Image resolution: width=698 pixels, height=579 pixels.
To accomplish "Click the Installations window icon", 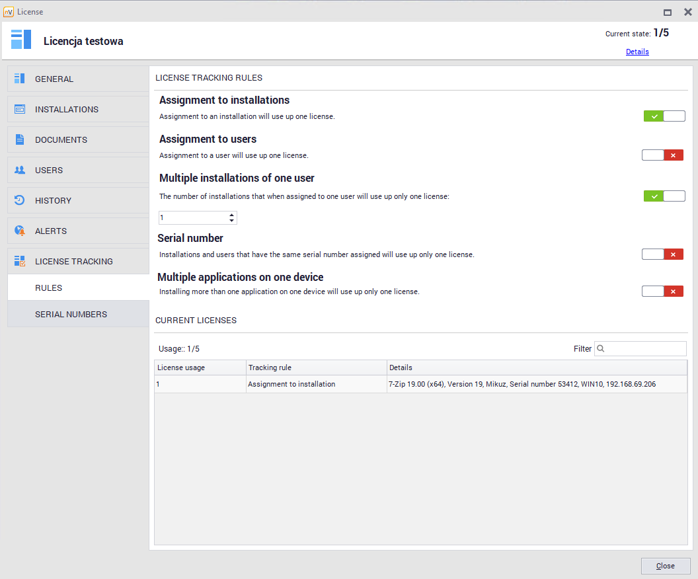I will click(x=20, y=109).
